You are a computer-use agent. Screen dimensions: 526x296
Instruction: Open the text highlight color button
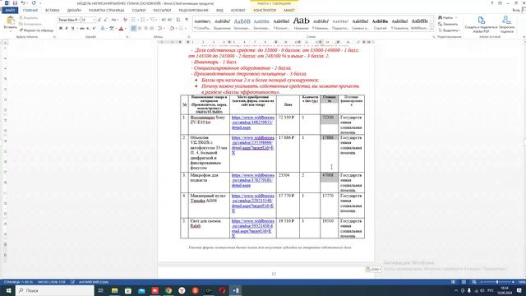[x=112, y=29]
